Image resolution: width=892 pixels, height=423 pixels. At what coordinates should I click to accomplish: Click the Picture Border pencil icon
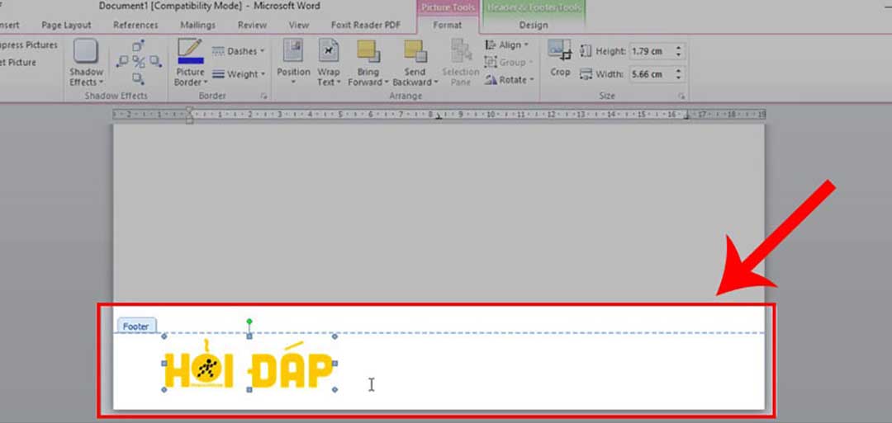[x=190, y=51]
